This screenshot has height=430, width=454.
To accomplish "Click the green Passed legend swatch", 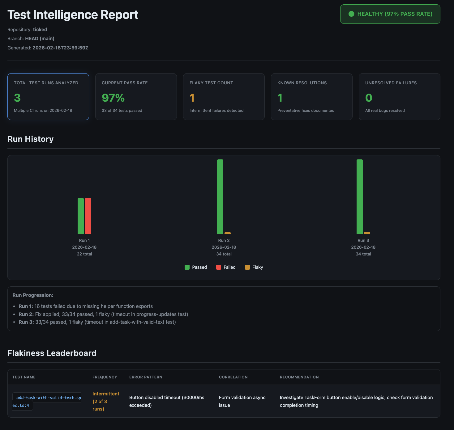I will pos(187,267).
